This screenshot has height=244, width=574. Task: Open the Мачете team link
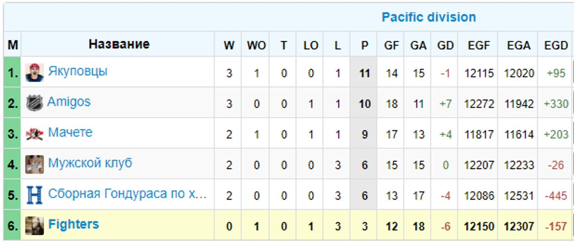70,132
